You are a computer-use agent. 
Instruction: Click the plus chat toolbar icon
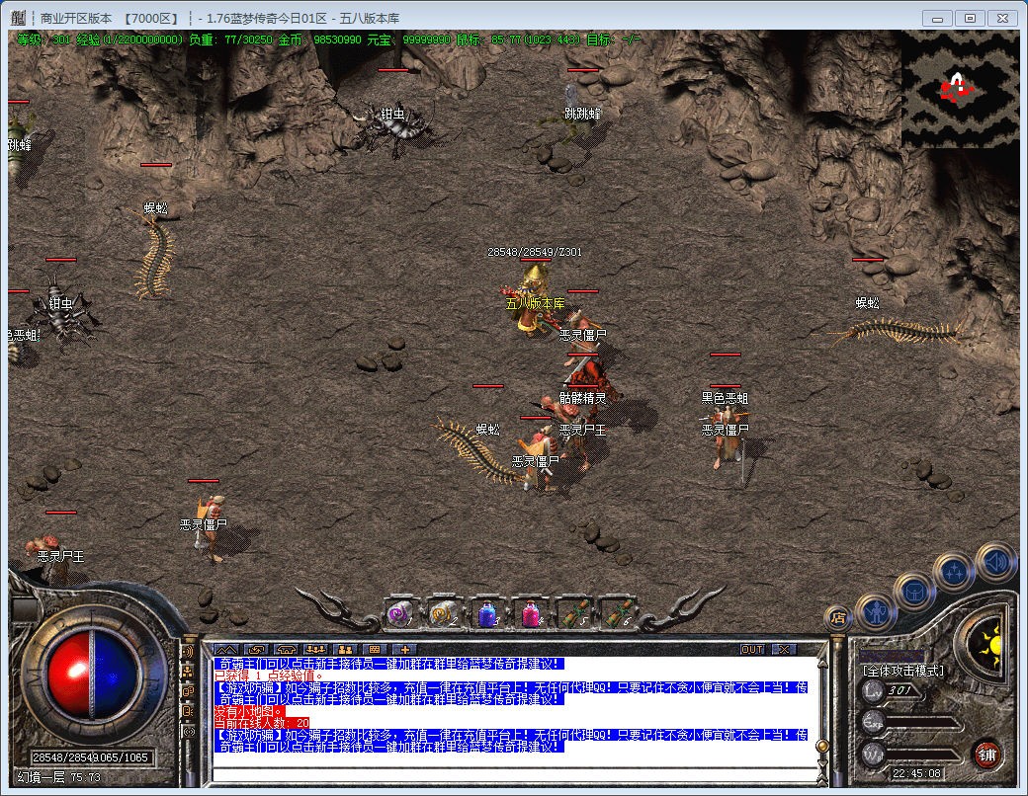[x=404, y=649]
